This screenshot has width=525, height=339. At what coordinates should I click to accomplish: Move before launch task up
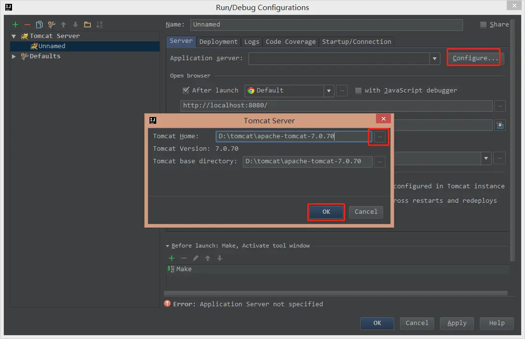[208, 258]
